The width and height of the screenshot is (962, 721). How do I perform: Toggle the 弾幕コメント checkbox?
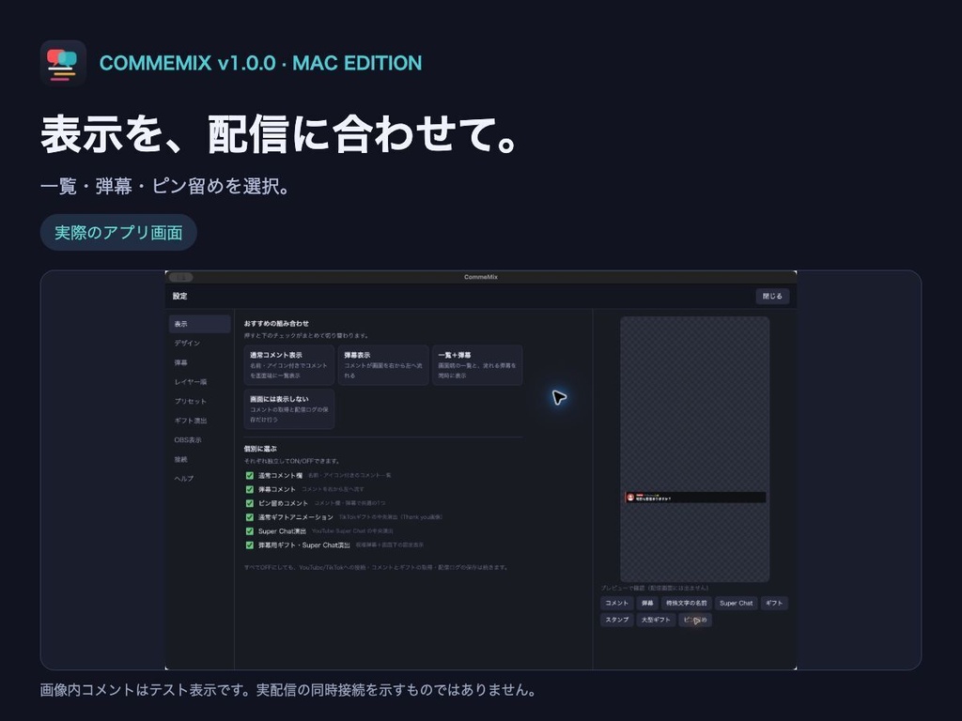[250, 489]
